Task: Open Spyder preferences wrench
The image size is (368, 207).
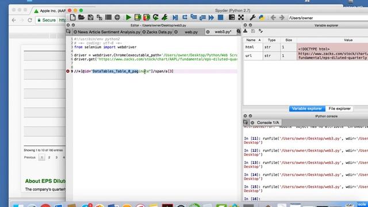Action: coord(252,17)
